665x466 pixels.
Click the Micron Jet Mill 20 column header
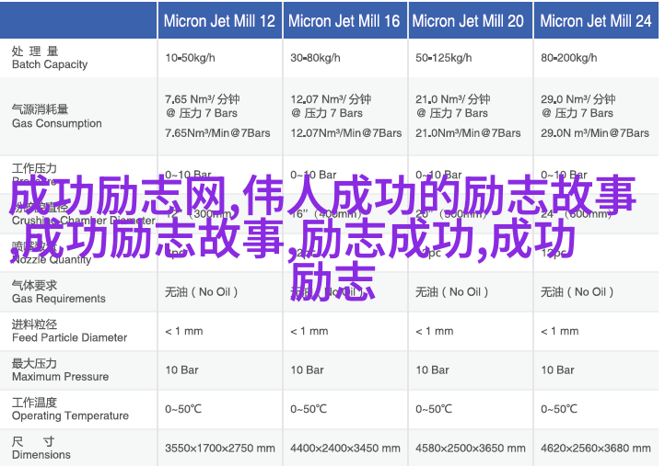tap(470, 21)
